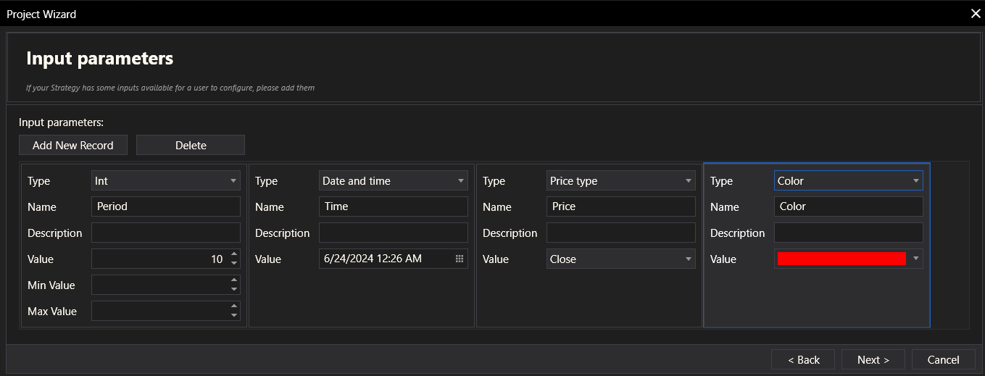Click the red color value swatch
This screenshot has width=985, height=376.
coord(841,259)
